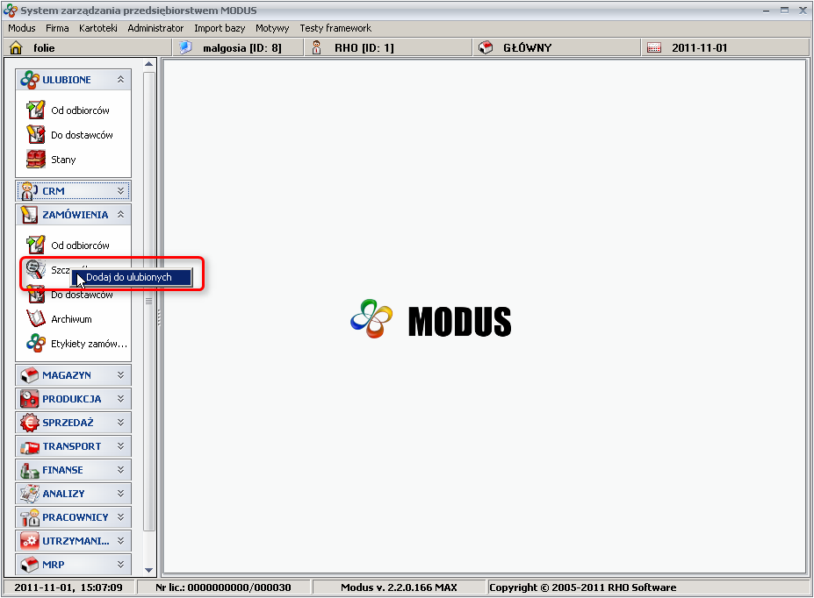Click the FINANSE icon
Viewport: 814px width, 598px height.
tap(29, 470)
